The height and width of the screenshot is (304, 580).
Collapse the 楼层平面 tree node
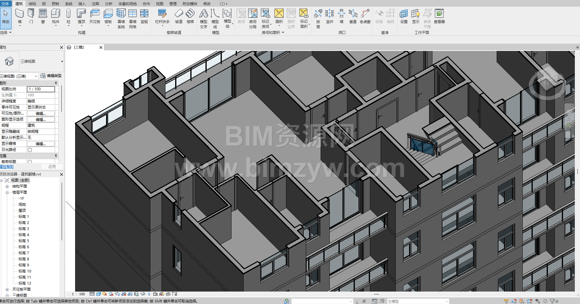click(x=7, y=192)
